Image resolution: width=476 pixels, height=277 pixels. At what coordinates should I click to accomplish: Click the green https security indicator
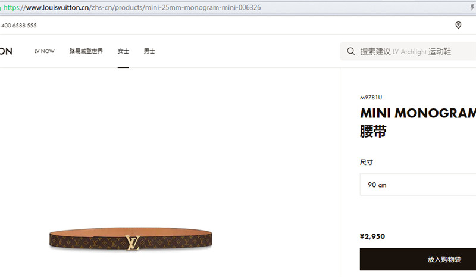click(x=11, y=7)
